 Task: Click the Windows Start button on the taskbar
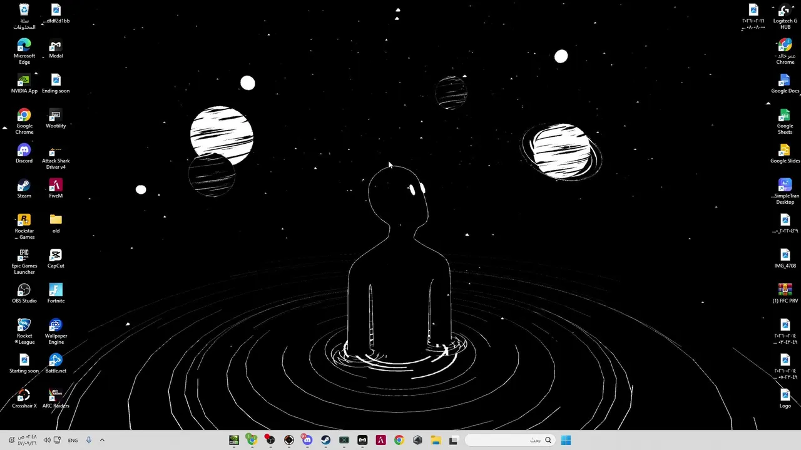pyautogui.click(x=566, y=440)
